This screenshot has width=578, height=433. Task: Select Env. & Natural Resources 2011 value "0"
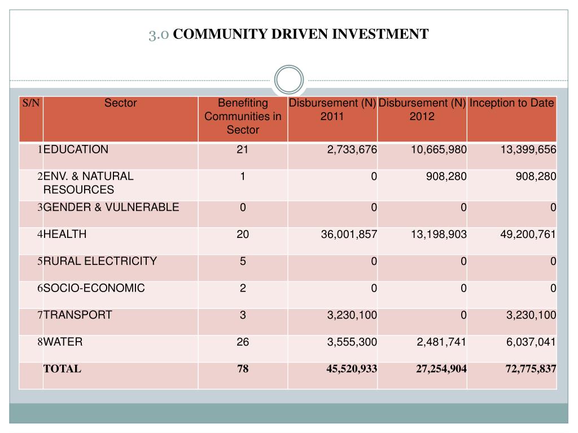click(x=374, y=176)
